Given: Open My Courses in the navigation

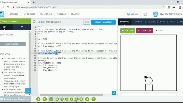Looking at the screenshot, I should [x=29, y=14].
